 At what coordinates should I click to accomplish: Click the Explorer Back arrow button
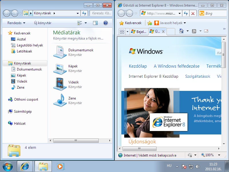click(x=7, y=13)
